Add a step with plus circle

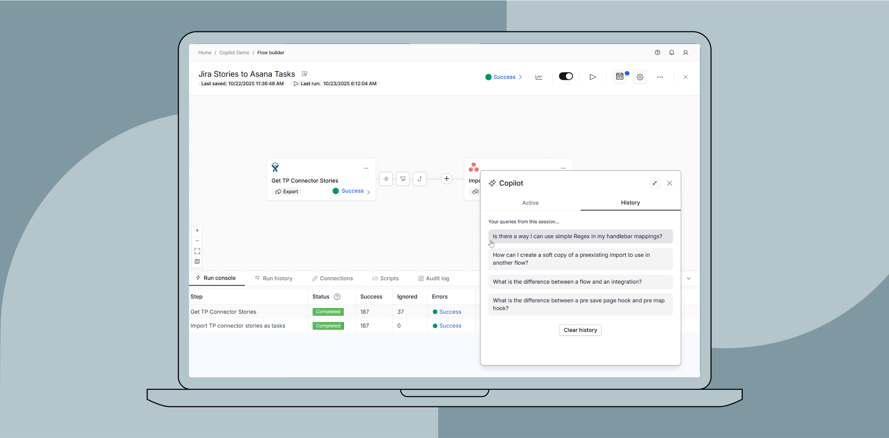(446, 179)
